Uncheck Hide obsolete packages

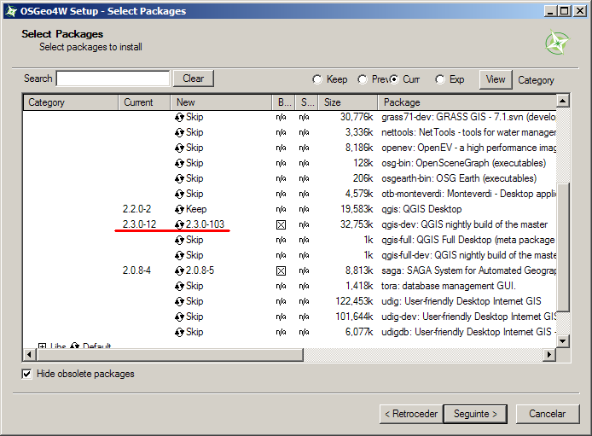point(26,374)
